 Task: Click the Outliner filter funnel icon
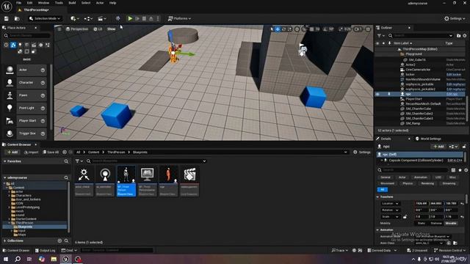click(x=380, y=36)
